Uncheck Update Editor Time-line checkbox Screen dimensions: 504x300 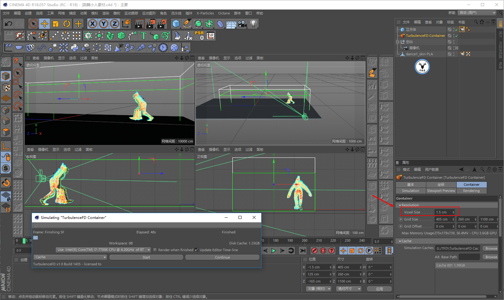[197, 250]
